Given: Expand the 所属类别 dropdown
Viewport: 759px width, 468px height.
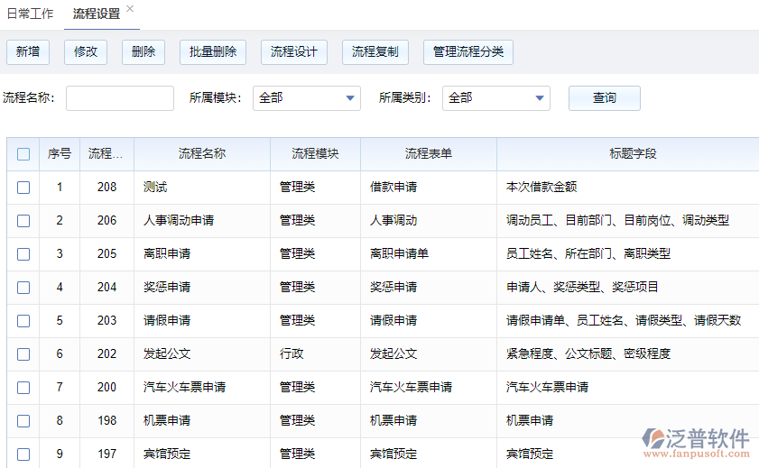Looking at the screenshot, I should pos(496,98).
